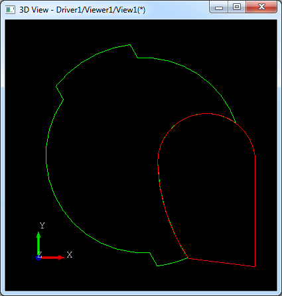Select the Y axis label
The width and height of the screenshot is (282, 296).
pyautogui.click(x=42, y=225)
